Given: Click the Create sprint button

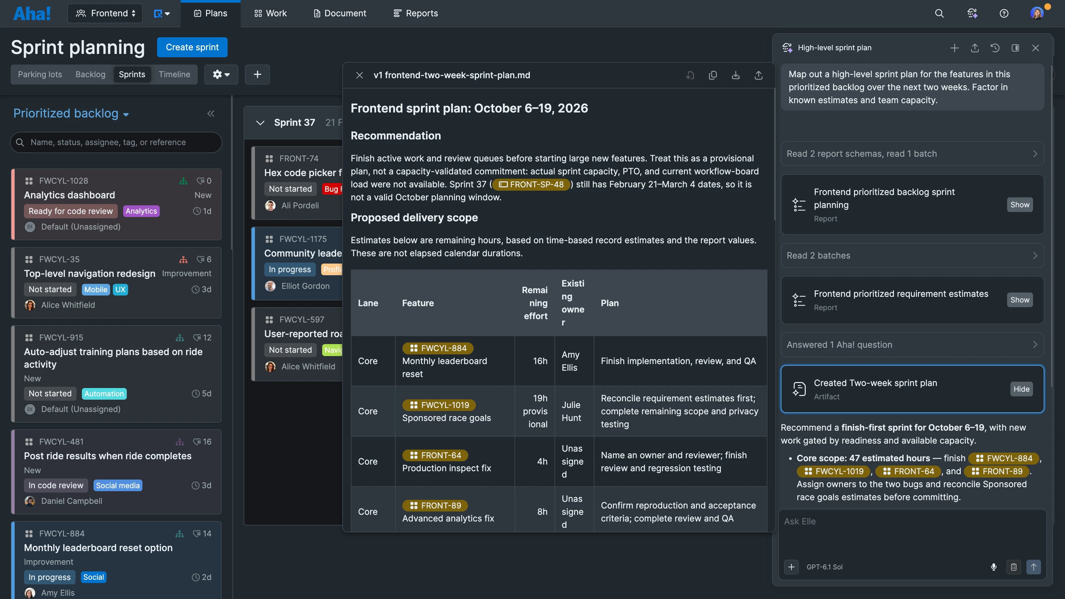Looking at the screenshot, I should click(x=192, y=47).
